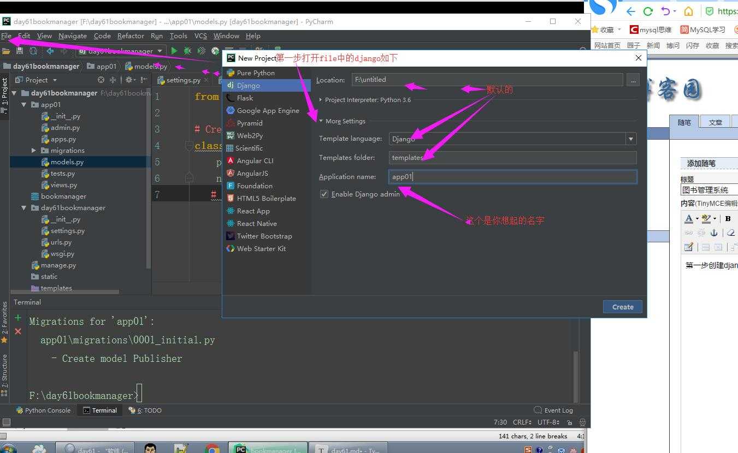738x453 pixels.
Task: Click the mysql思维 bookmark in the browser
Action: coord(651,29)
